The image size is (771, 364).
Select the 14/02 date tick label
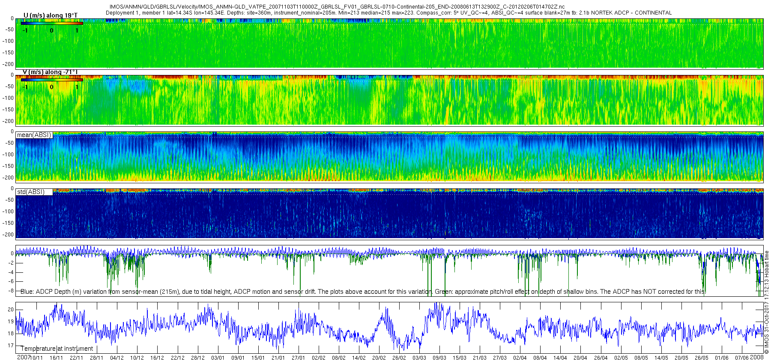pos(359,358)
